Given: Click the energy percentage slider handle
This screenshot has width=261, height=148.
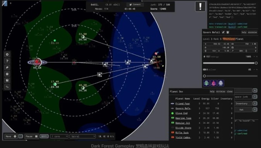Looking at the screenshot, I should click(x=256, y=63).
